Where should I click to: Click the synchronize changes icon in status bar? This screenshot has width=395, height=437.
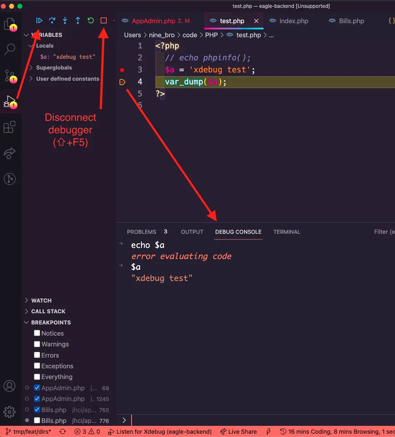click(x=63, y=432)
